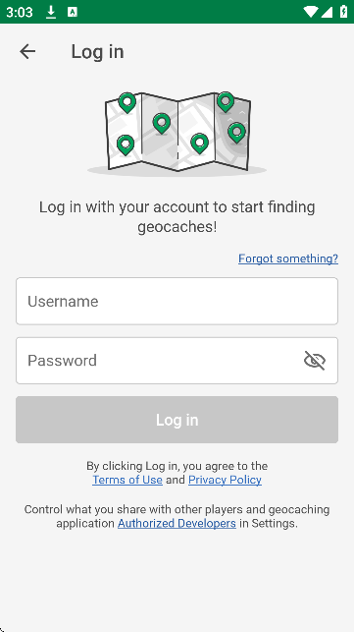Tap the clock time in status bar
The image size is (354, 632).
click(x=20, y=12)
